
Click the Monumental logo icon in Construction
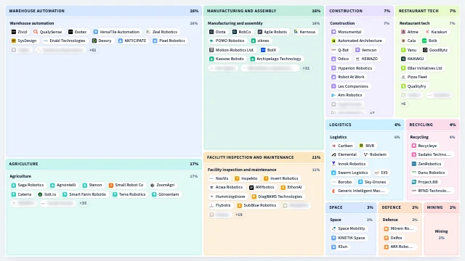point(333,32)
